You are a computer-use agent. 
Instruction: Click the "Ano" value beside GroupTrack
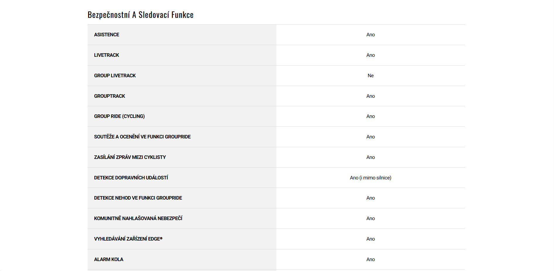(371, 96)
